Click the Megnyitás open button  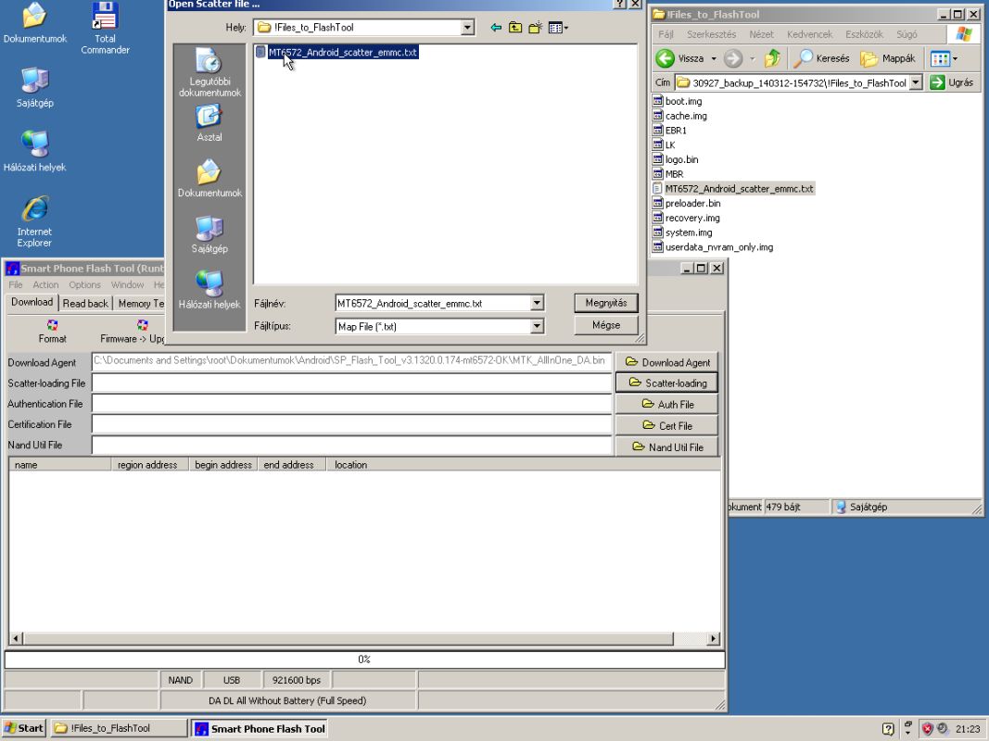pyautogui.click(x=606, y=303)
